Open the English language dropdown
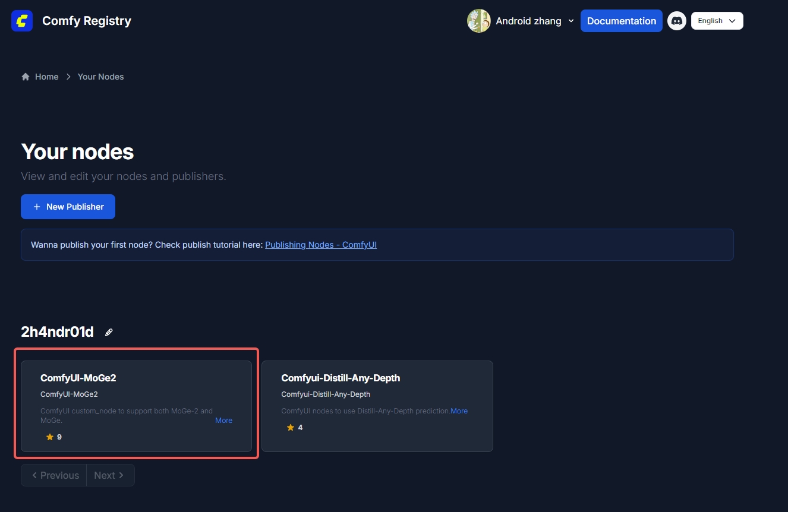 (717, 21)
